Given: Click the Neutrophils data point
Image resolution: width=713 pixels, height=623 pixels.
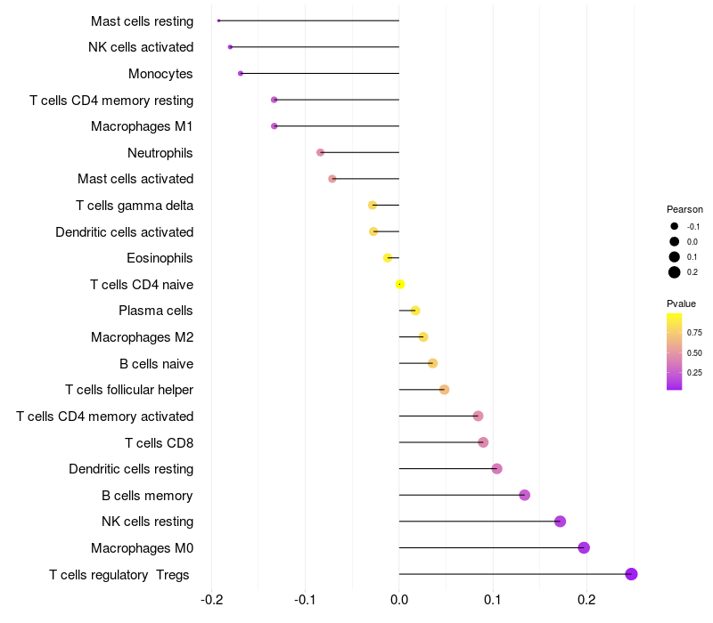Looking at the screenshot, I should 321,152.
